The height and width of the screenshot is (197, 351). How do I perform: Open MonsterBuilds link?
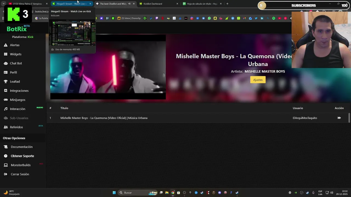[21, 165]
